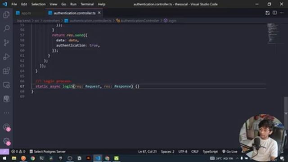Start Go Live server
The height and width of the screenshot is (162, 288).
coord(229,152)
